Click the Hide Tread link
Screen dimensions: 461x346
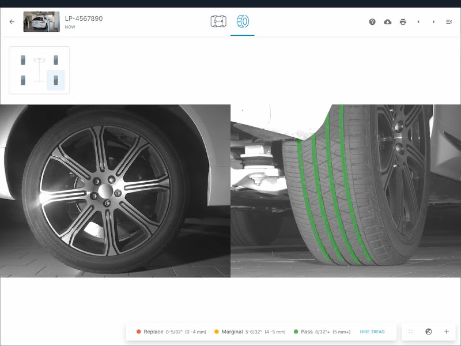tap(372, 332)
